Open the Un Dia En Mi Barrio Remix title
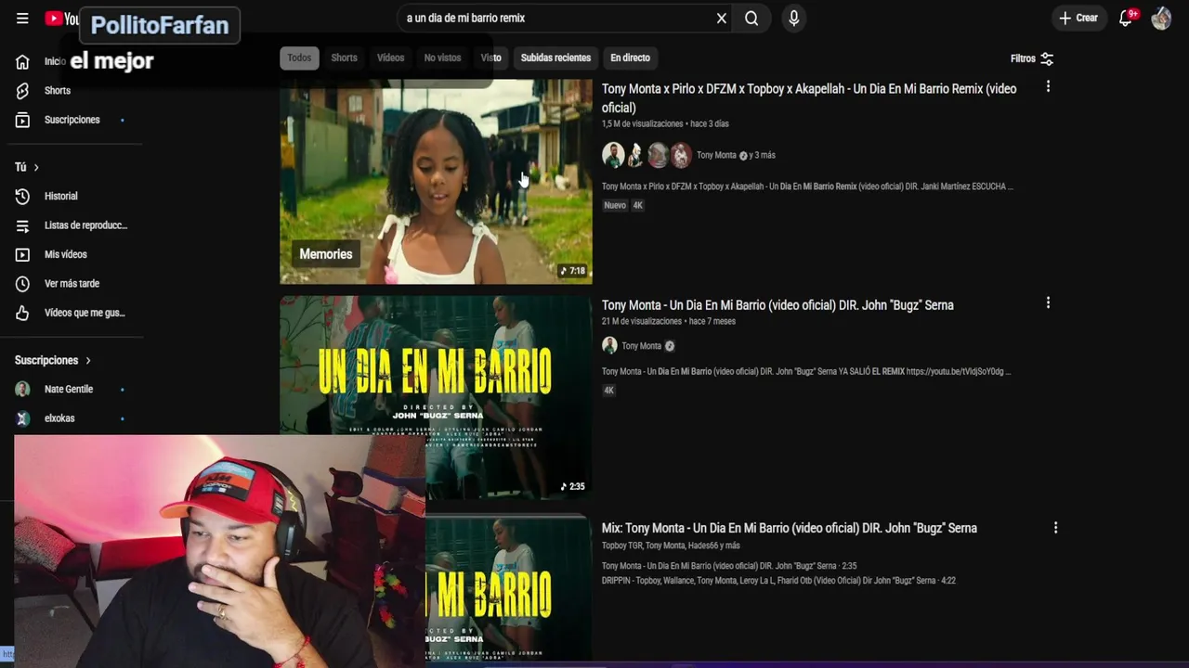The image size is (1189, 668). (809, 98)
